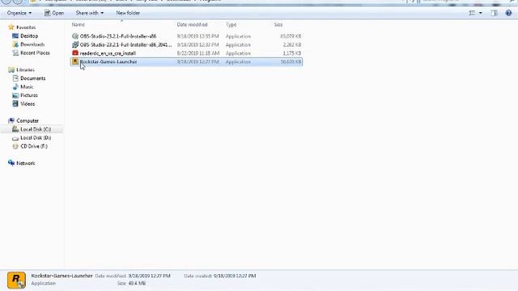Click the Music note icon
Viewport: 518px width, 291px height.
click(15, 86)
